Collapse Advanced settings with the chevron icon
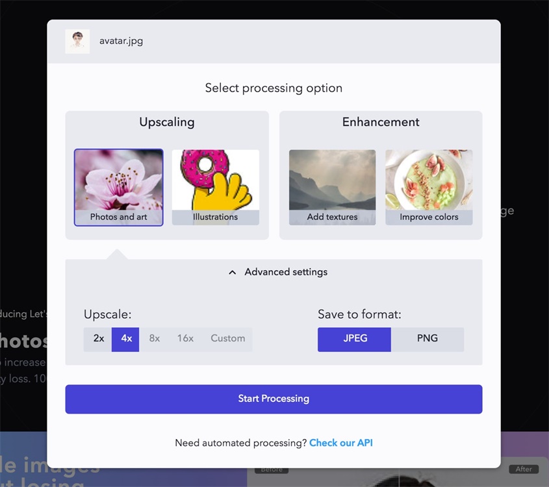549x487 pixels. tap(232, 272)
